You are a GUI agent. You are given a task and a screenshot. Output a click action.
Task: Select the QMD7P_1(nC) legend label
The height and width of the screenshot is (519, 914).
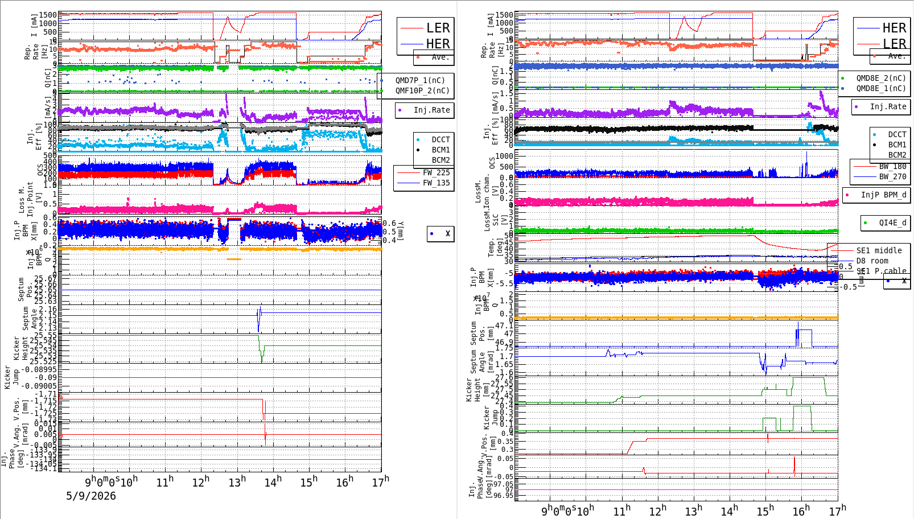420,80
